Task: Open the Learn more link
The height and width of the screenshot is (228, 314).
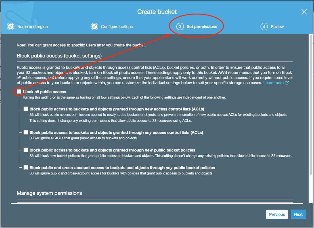Action: (273, 83)
